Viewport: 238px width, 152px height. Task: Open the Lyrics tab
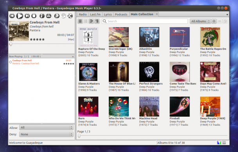point(108,14)
